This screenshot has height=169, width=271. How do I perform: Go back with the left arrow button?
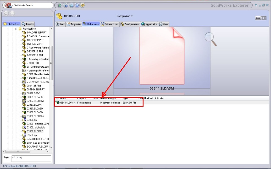(x=6, y=13)
